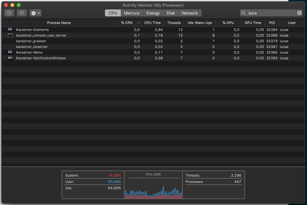Select the karabiner_console_user_server process

pyautogui.click(x=153, y=35)
